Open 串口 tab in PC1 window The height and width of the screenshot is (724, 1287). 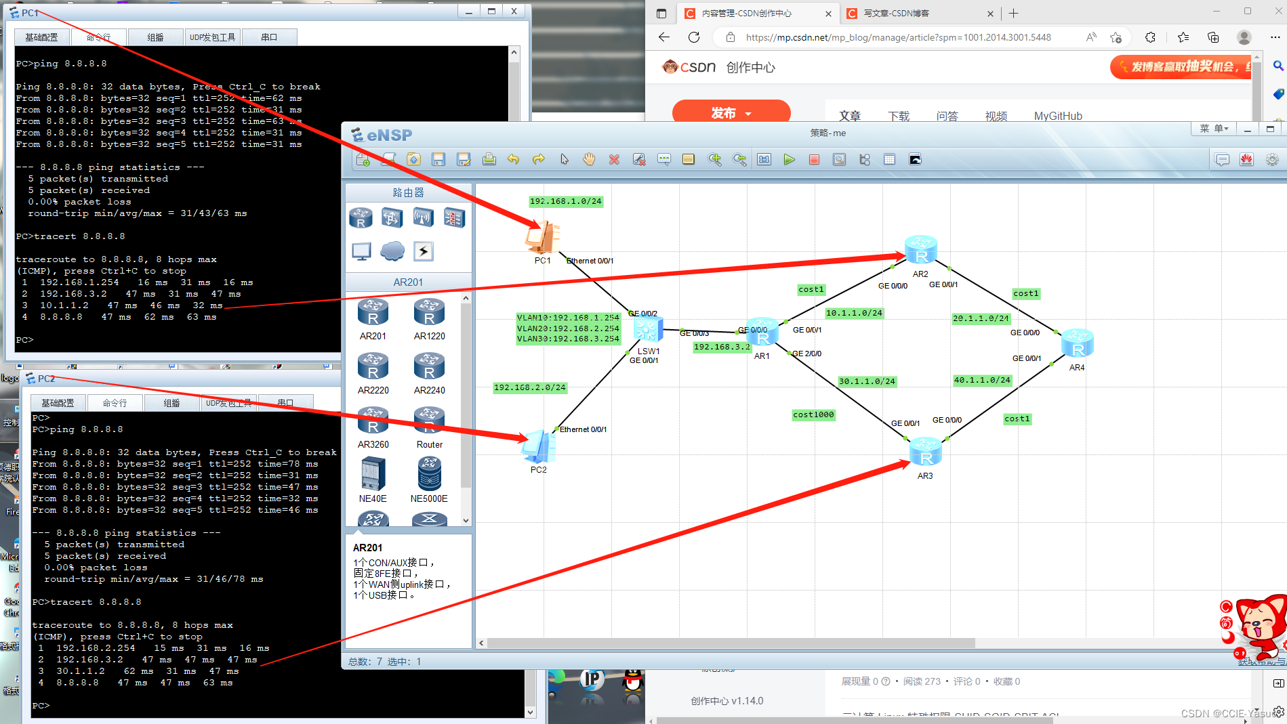(269, 37)
